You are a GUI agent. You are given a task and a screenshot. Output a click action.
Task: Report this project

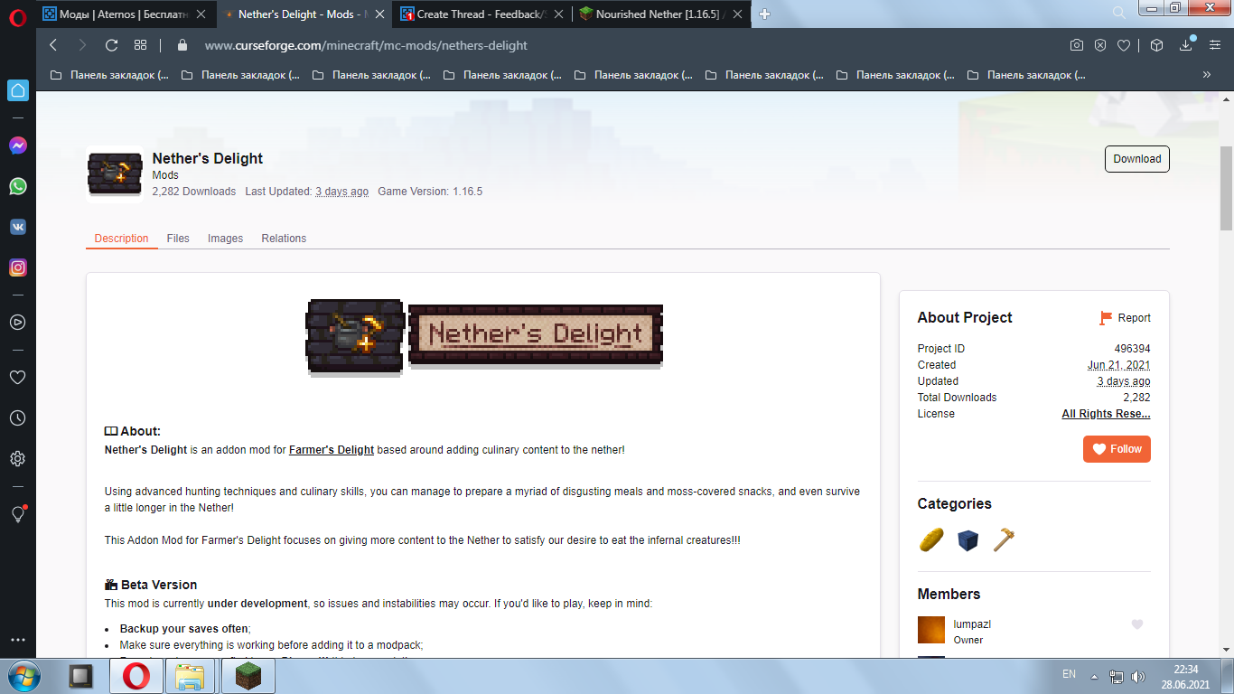coord(1125,318)
